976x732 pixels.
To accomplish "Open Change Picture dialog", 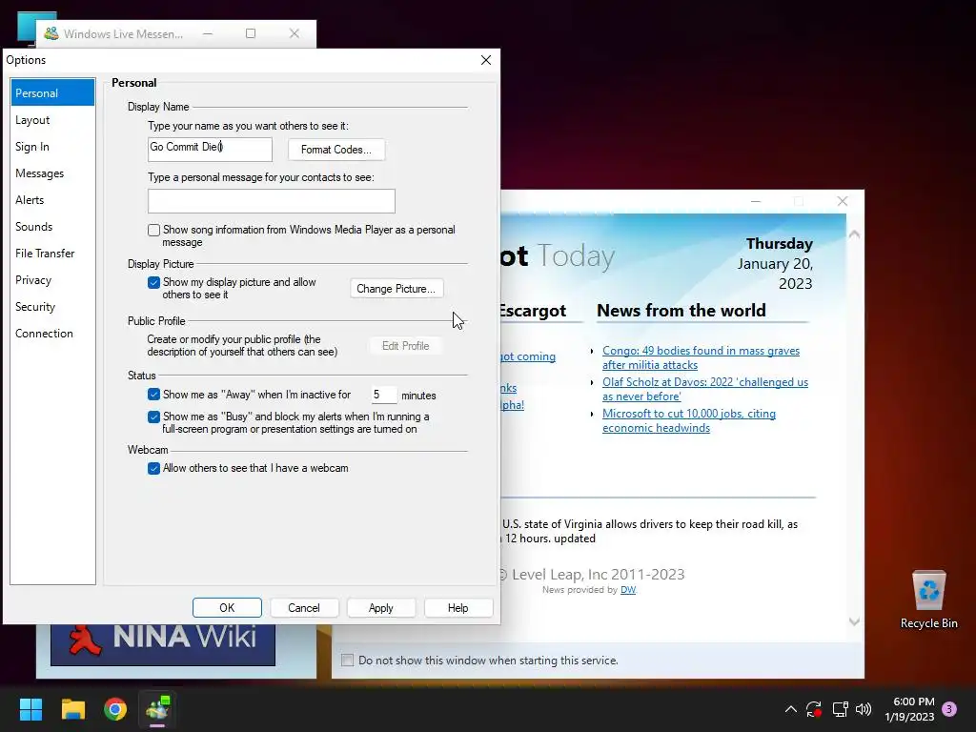I will coord(396,289).
